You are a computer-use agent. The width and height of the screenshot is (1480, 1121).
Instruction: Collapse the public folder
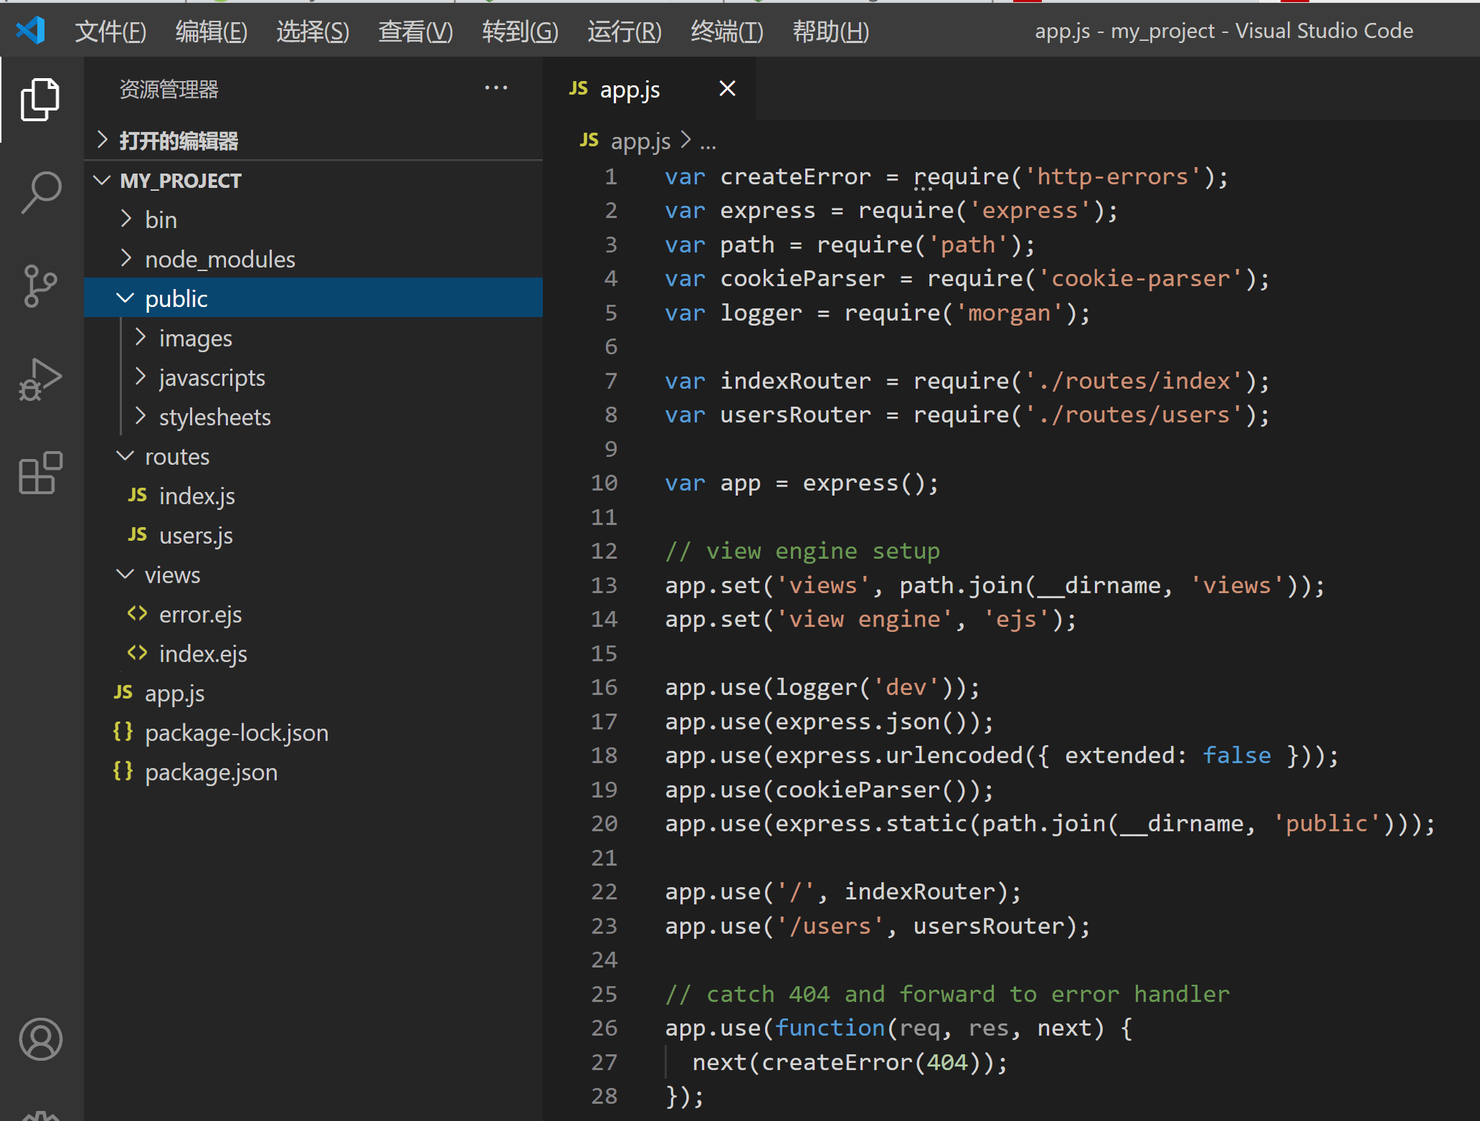pyautogui.click(x=176, y=298)
